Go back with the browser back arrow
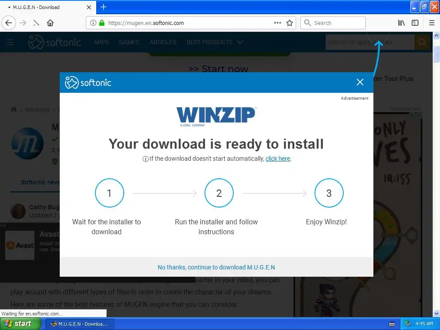Viewport: 440px width, 330px height. (9, 23)
